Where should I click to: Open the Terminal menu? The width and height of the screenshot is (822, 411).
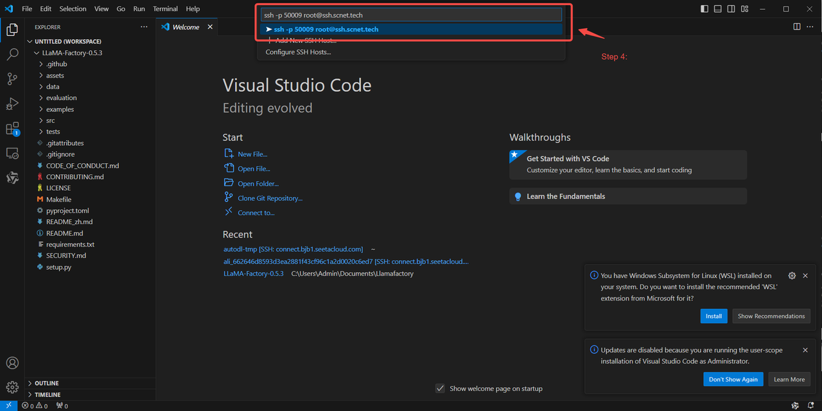(x=164, y=9)
